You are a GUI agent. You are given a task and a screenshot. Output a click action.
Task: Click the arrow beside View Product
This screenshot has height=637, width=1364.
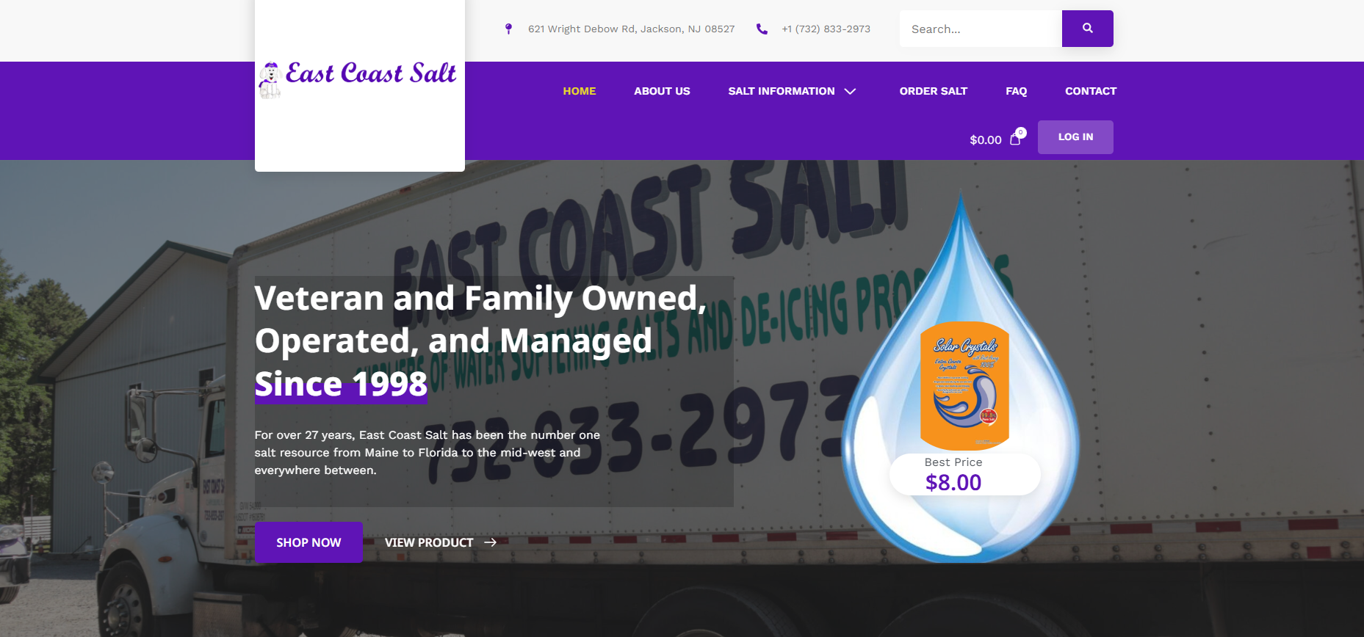coord(491,542)
